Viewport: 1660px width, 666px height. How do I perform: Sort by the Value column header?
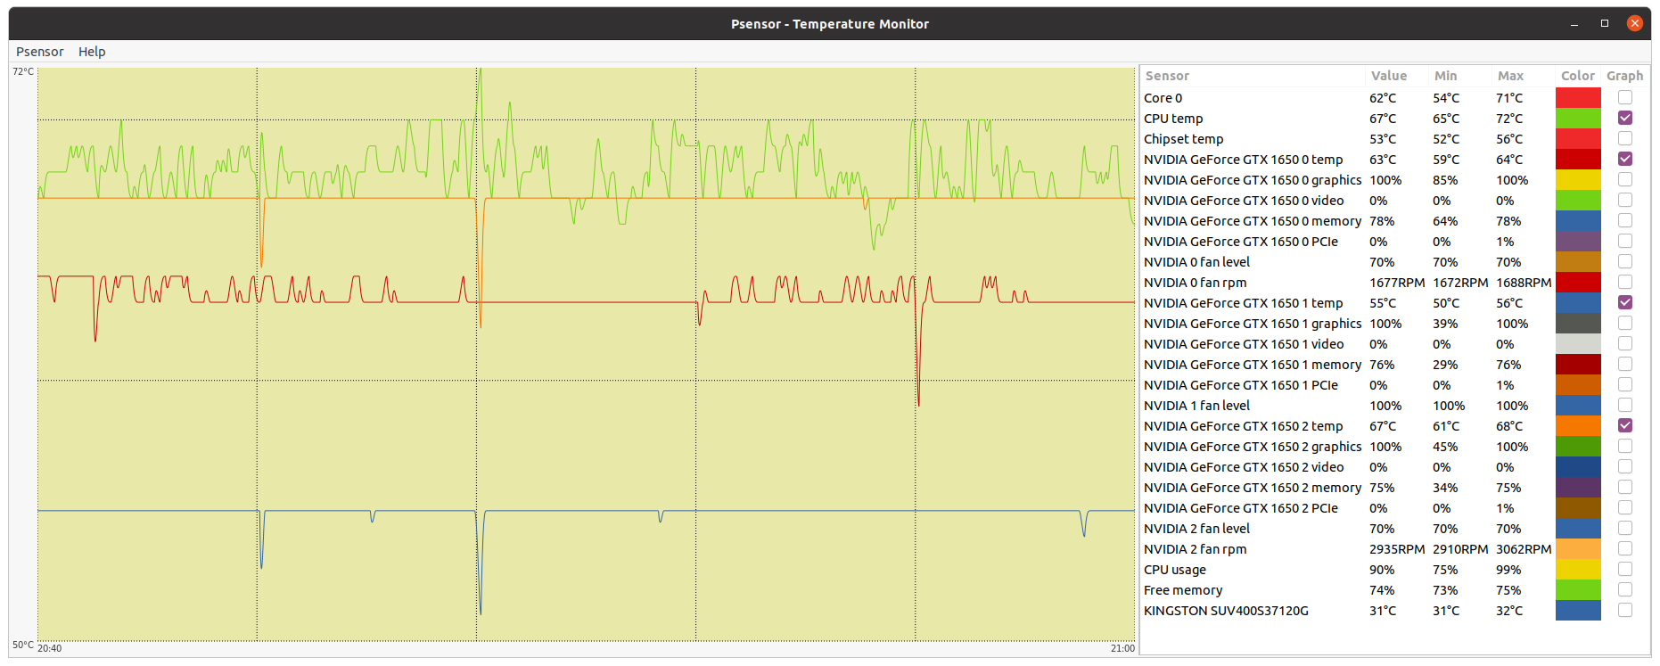(x=1388, y=76)
